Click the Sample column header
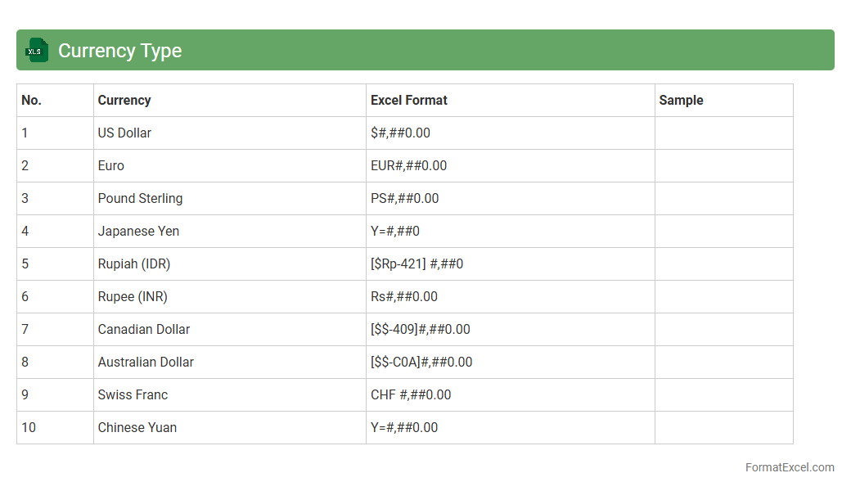The image size is (851, 491). (x=682, y=100)
